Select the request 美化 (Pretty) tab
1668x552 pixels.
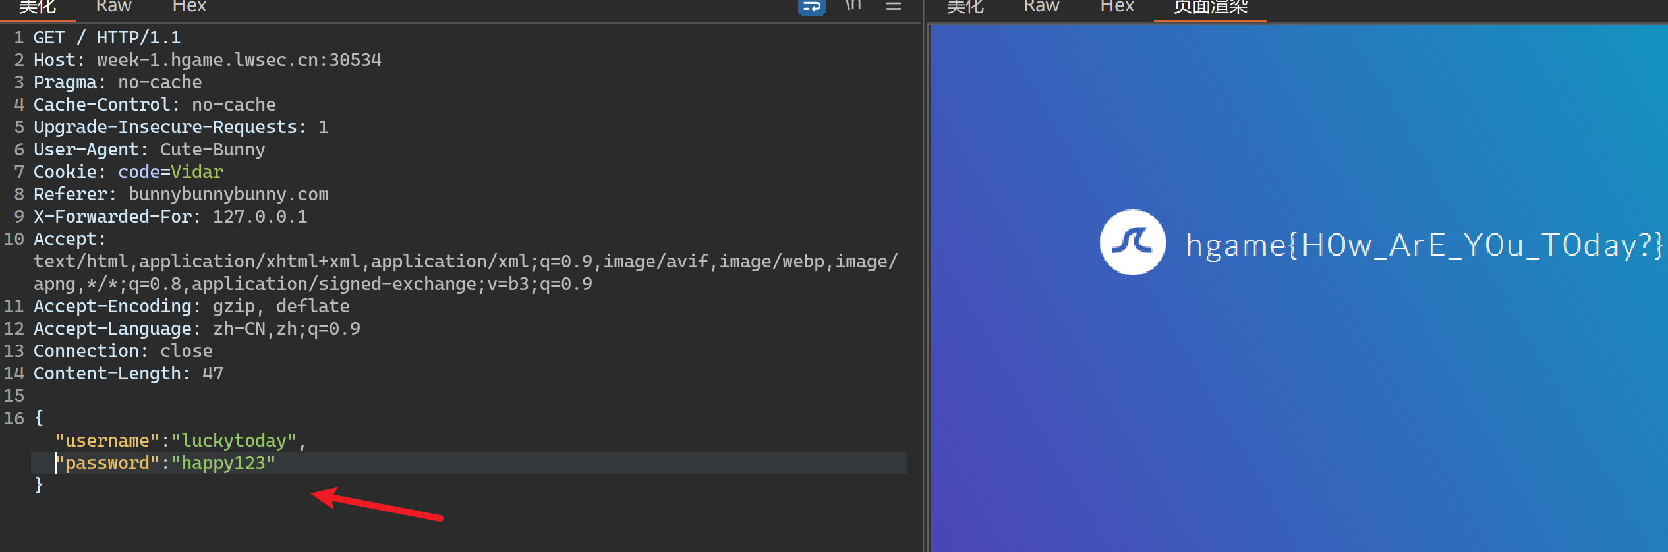pyautogui.click(x=37, y=7)
